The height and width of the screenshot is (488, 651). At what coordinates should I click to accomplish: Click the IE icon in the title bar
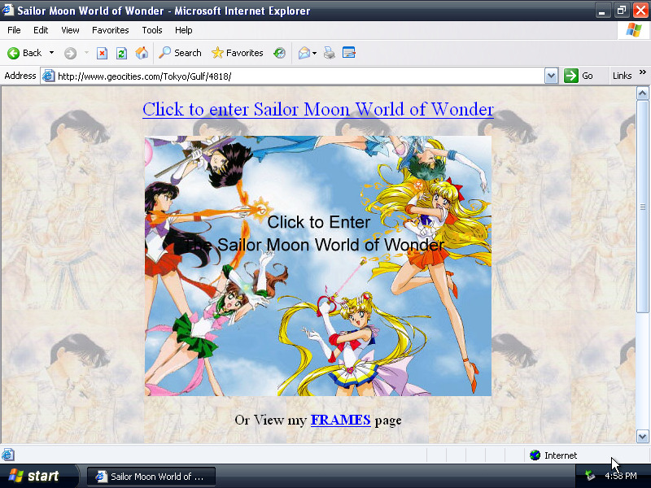pos(7,10)
